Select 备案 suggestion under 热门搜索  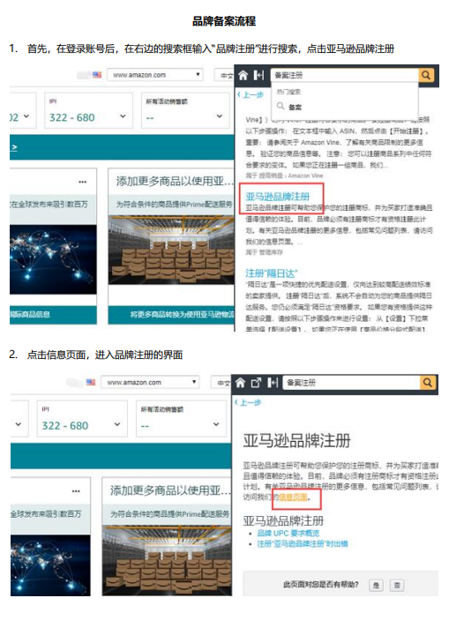[296, 107]
